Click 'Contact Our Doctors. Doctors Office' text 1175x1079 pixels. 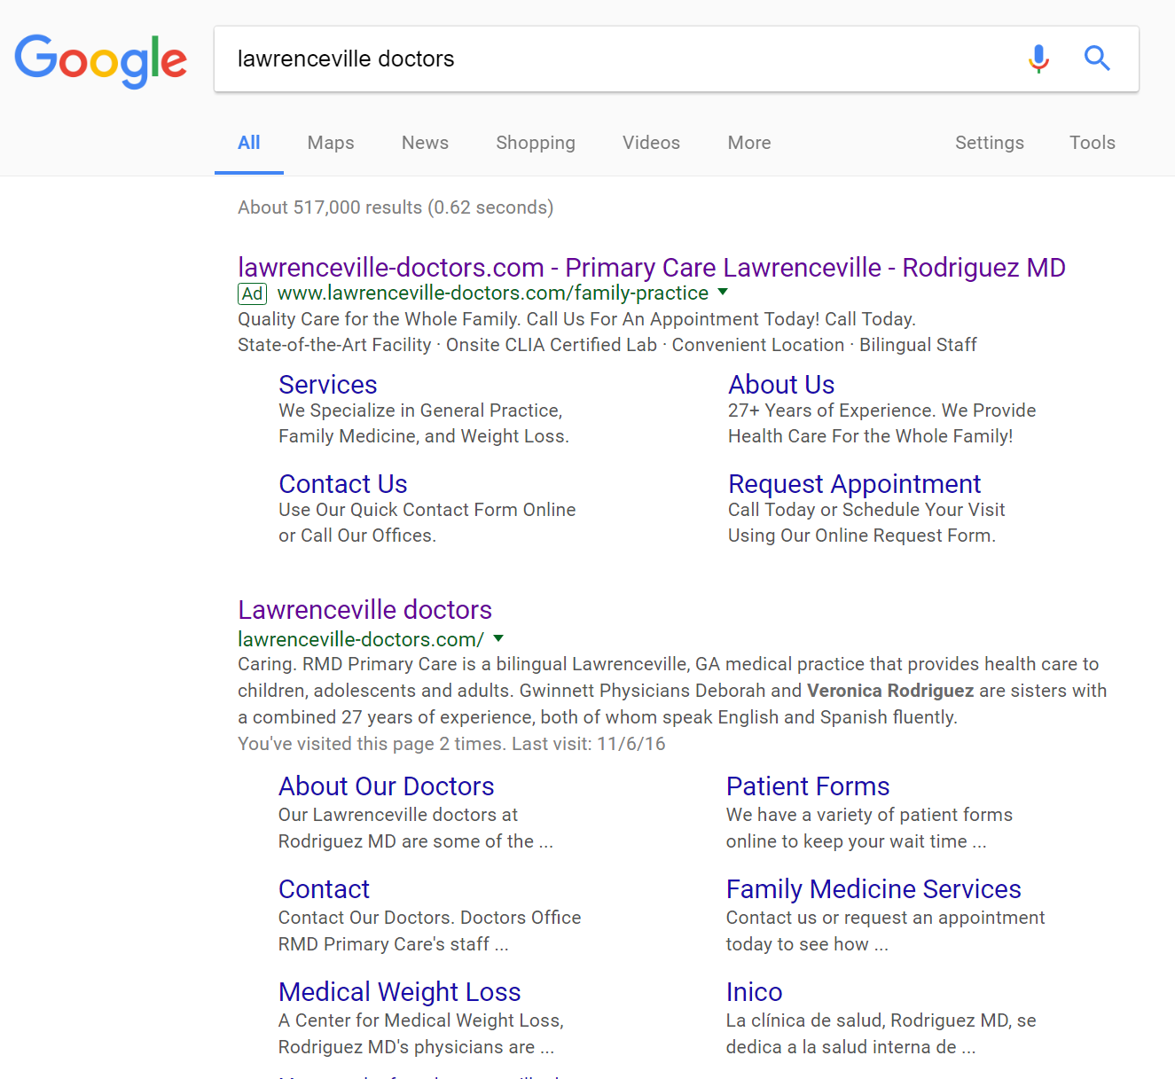(430, 918)
